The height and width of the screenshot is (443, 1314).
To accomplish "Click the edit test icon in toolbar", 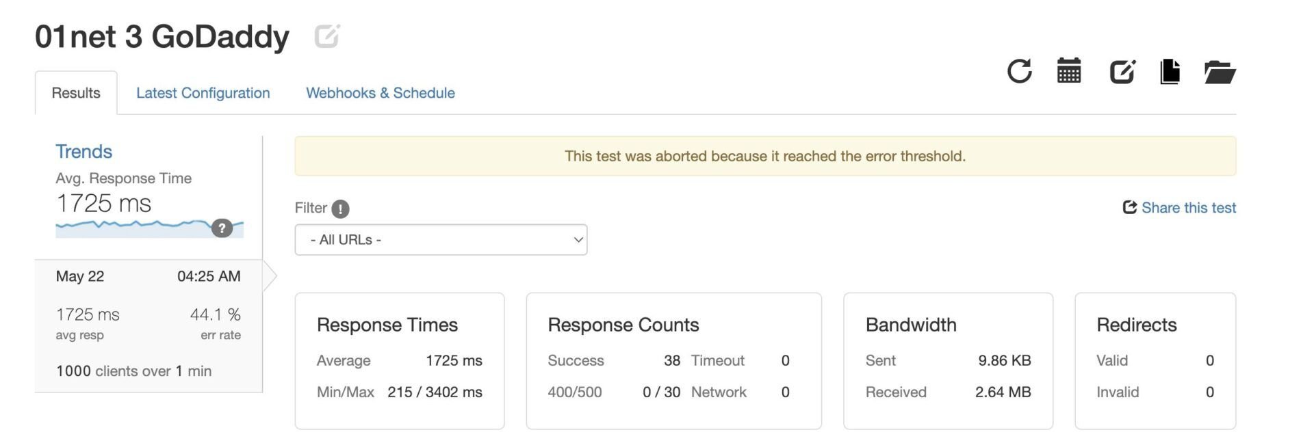I will tap(1122, 71).
